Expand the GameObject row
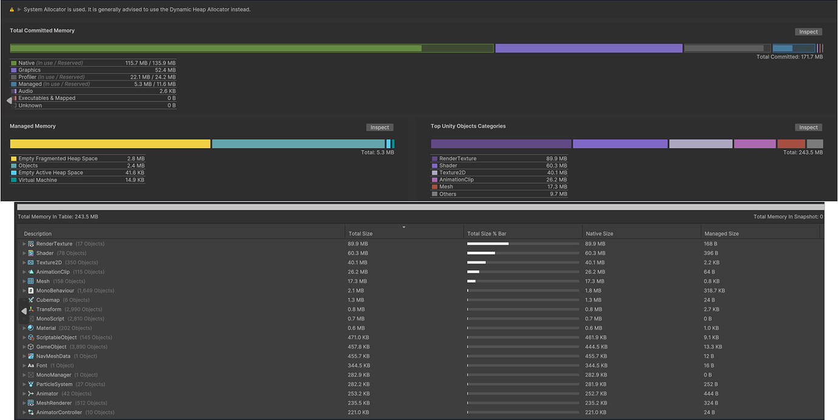 click(x=24, y=347)
